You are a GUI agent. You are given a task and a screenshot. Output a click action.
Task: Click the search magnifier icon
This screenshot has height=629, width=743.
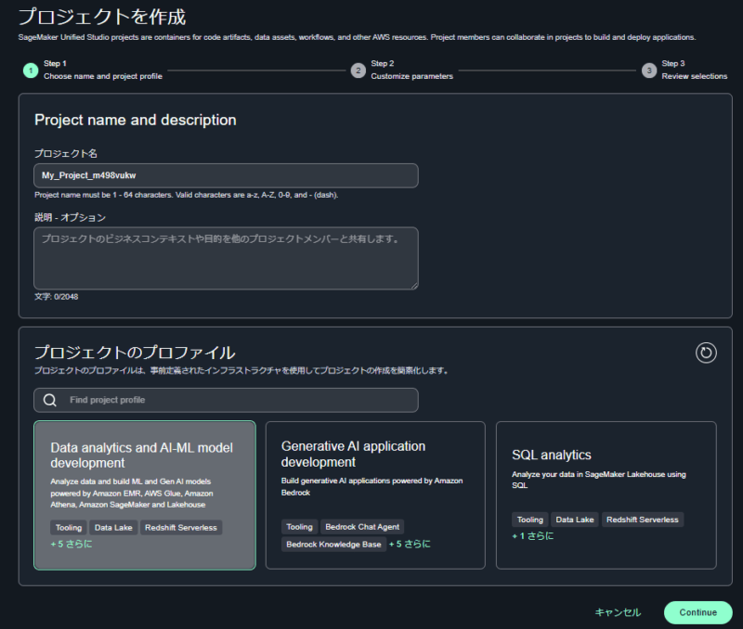(x=48, y=400)
